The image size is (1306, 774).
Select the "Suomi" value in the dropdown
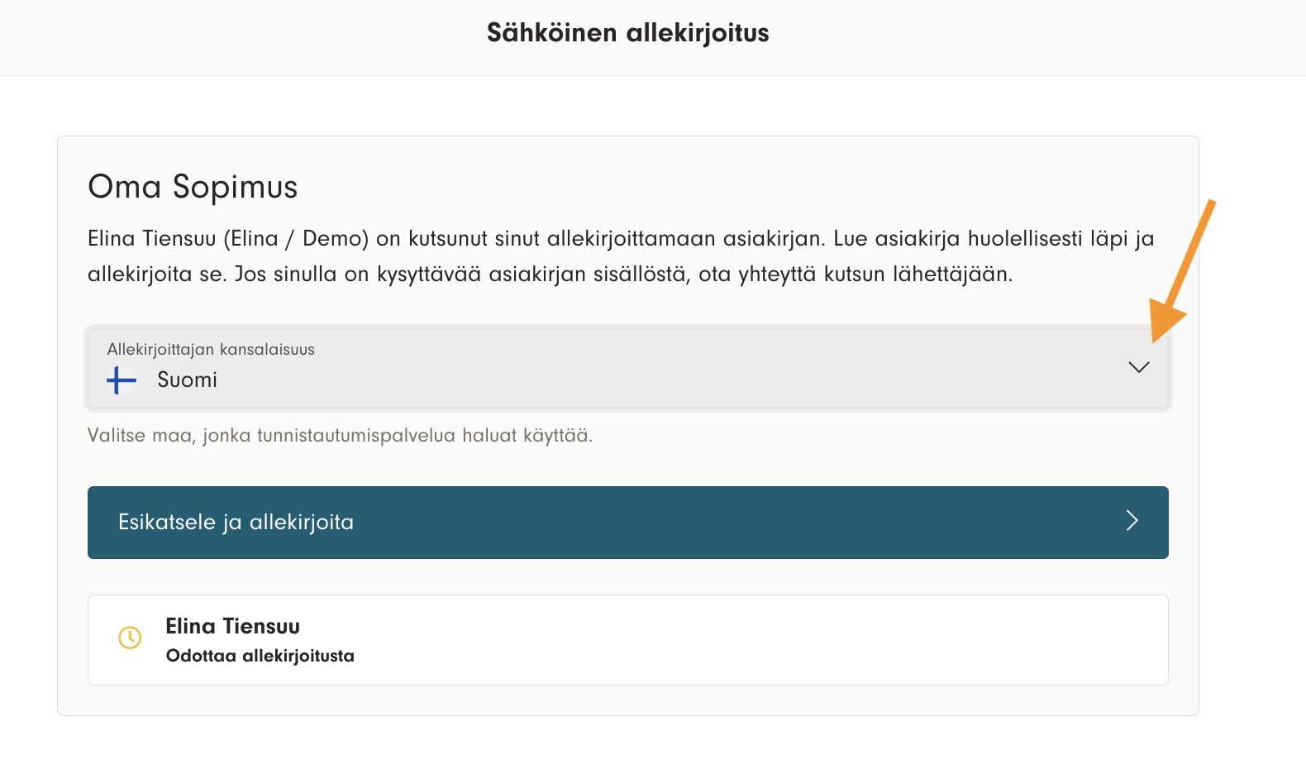click(x=187, y=380)
